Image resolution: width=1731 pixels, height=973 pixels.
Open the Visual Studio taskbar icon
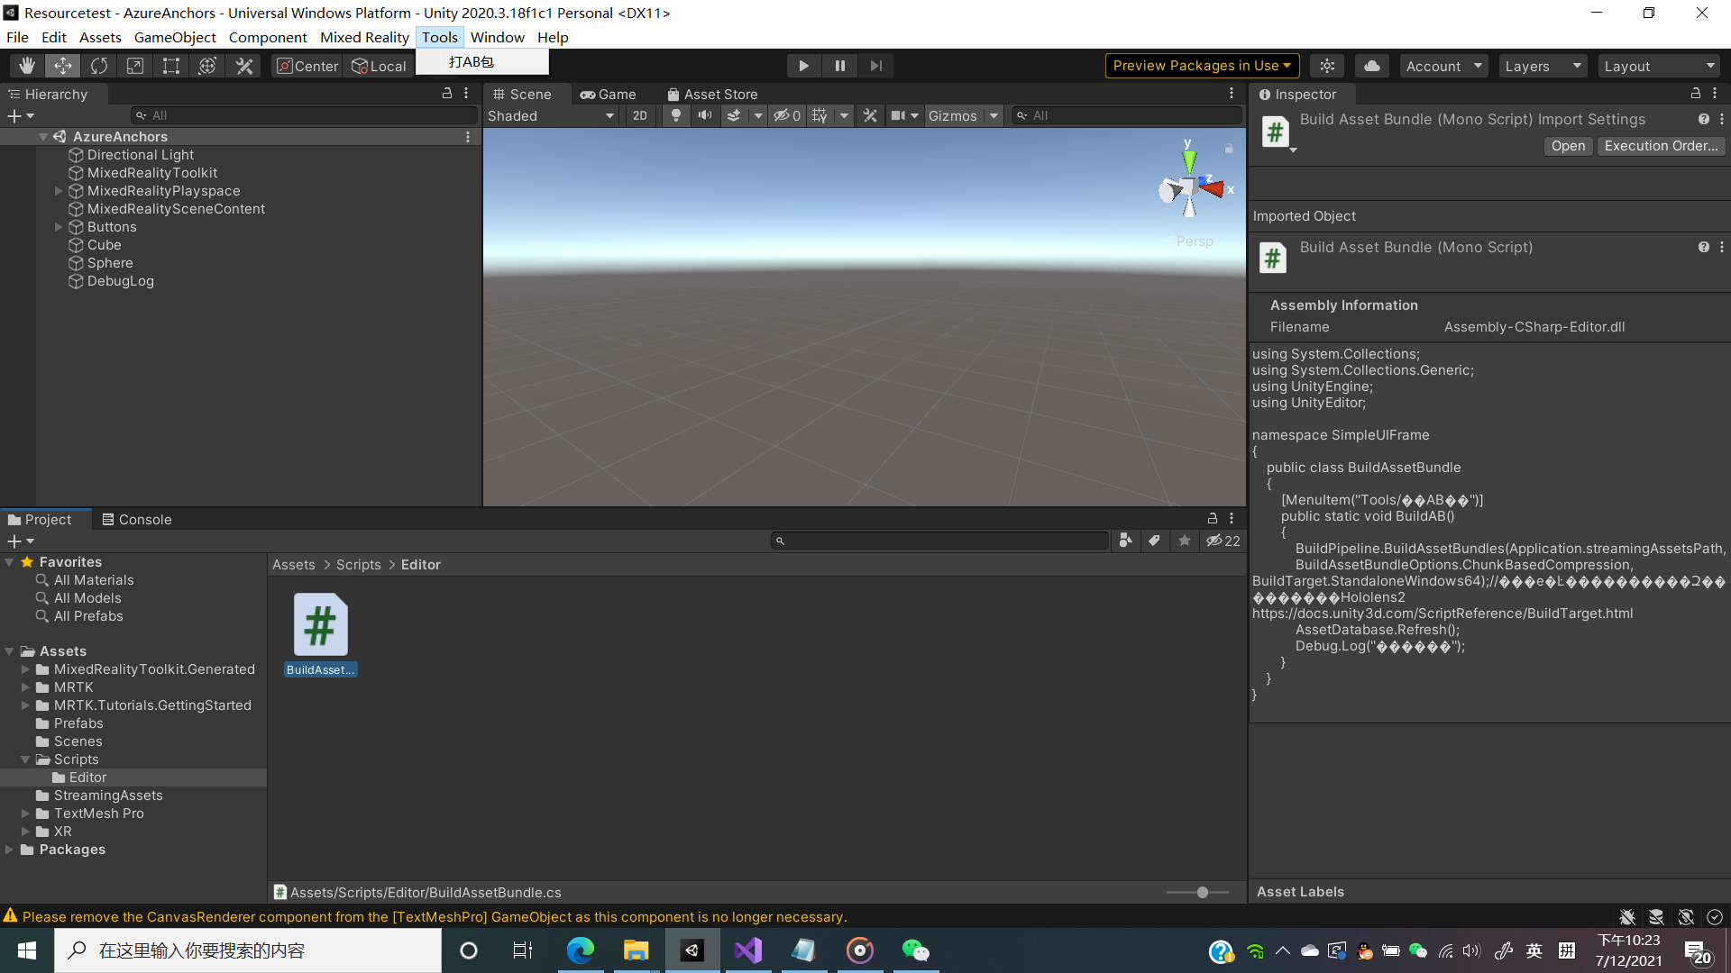pyautogui.click(x=747, y=950)
